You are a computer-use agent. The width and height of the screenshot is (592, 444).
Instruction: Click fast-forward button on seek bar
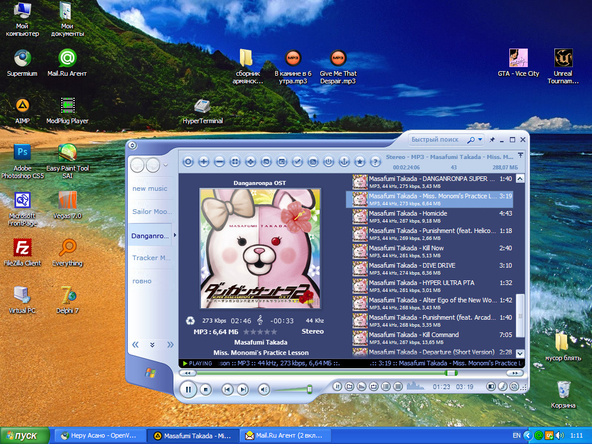[515, 373]
